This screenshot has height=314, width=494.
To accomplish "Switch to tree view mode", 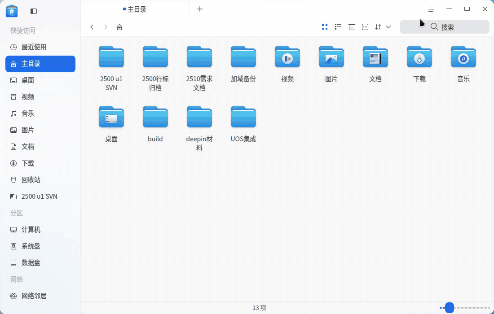I will 352,27.
